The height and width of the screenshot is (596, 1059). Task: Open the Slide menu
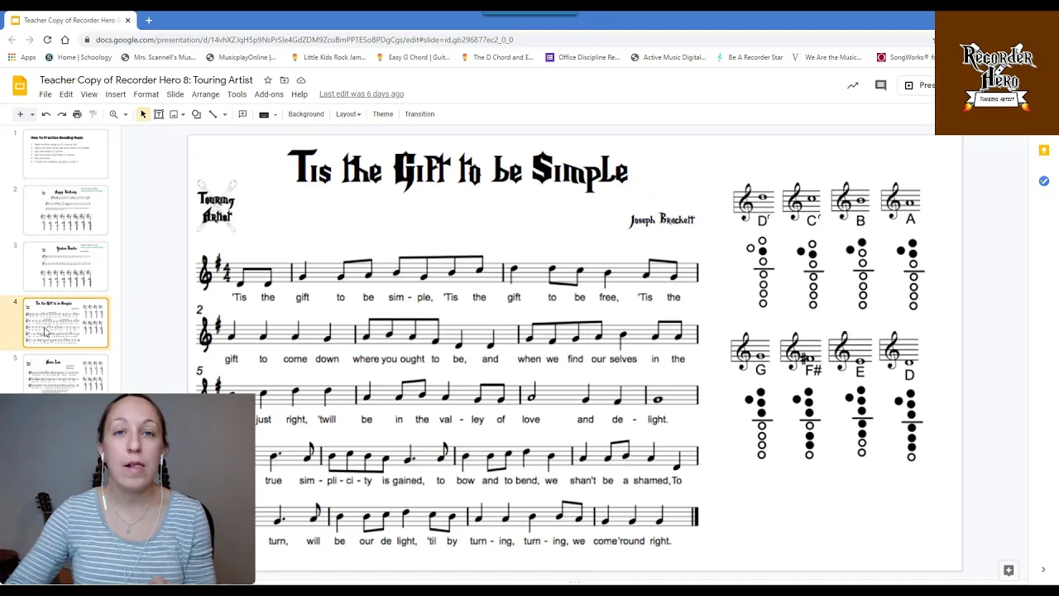coord(175,94)
